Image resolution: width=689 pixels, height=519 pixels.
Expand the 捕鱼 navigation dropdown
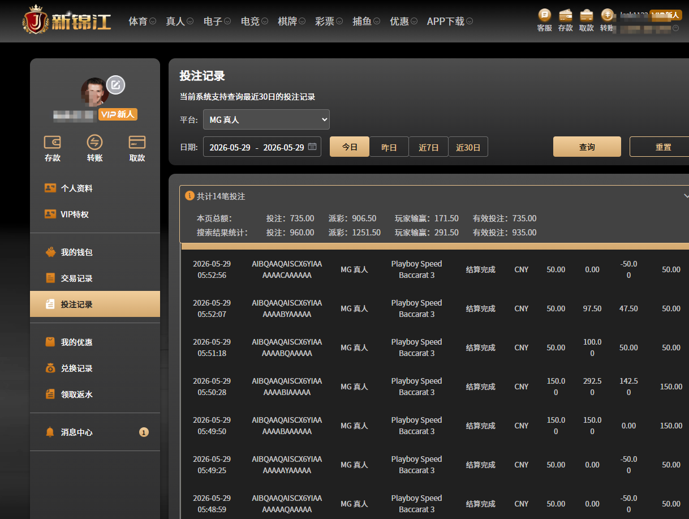point(367,21)
